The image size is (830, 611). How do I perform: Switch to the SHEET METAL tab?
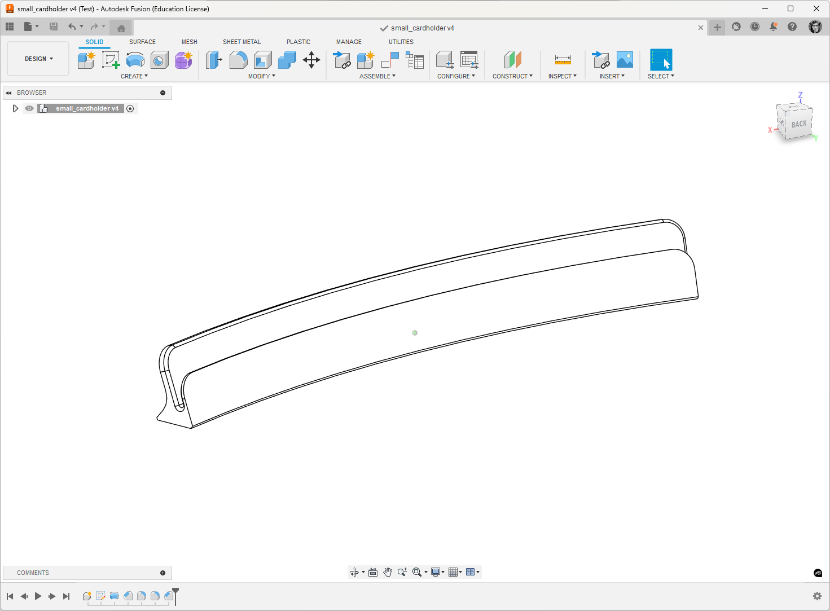coord(242,42)
